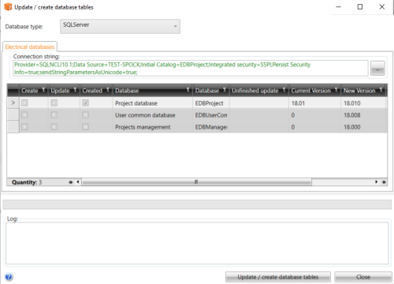The height and width of the screenshot is (284, 394).
Task: Click new version 18.000 cell
Action: click(363, 127)
